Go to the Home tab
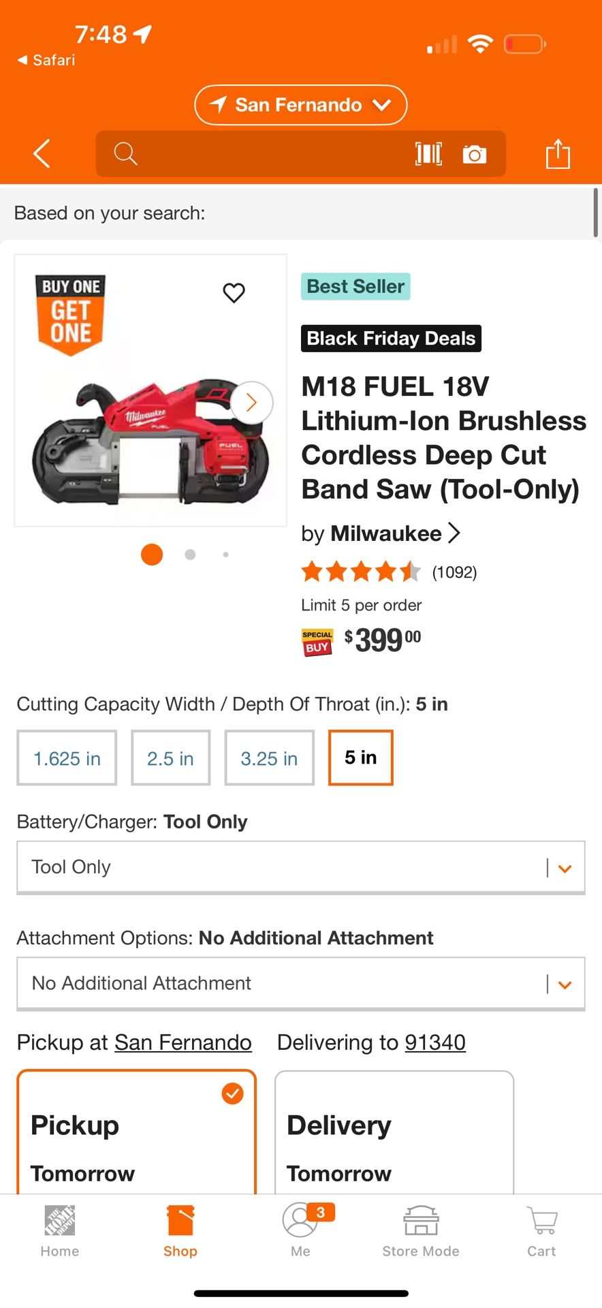Viewport: 602px width, 1308px height. click(60, 1231)
